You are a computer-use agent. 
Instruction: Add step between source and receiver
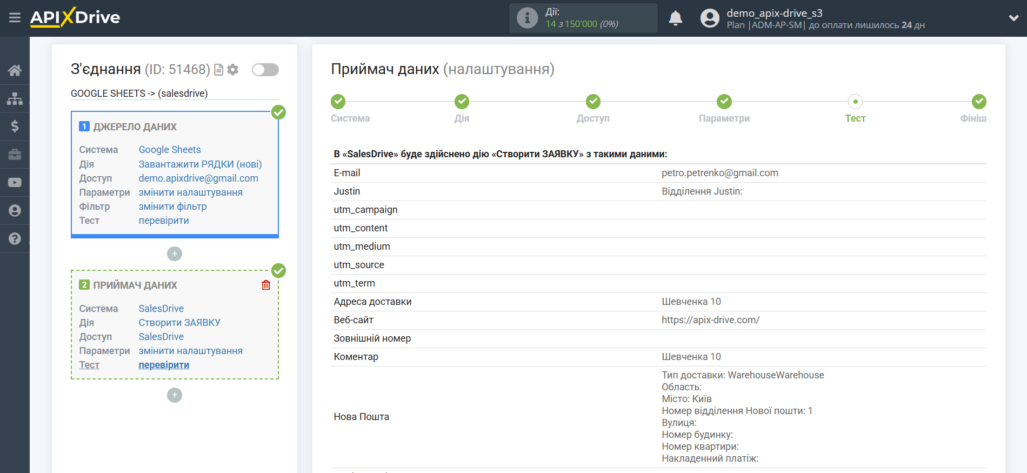pyautogui.click(x=175, y=254)
